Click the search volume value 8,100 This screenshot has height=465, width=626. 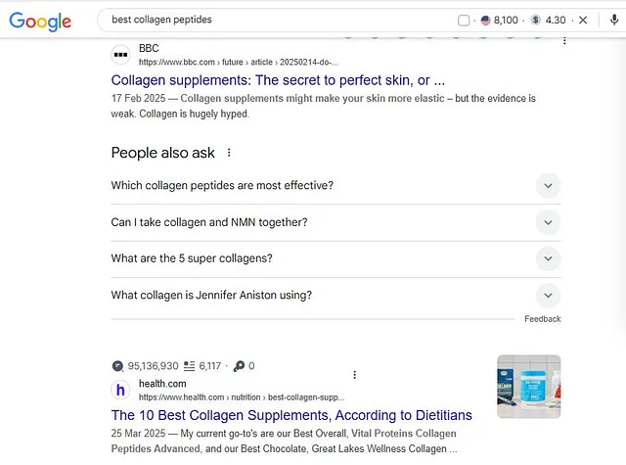point(506,20)
